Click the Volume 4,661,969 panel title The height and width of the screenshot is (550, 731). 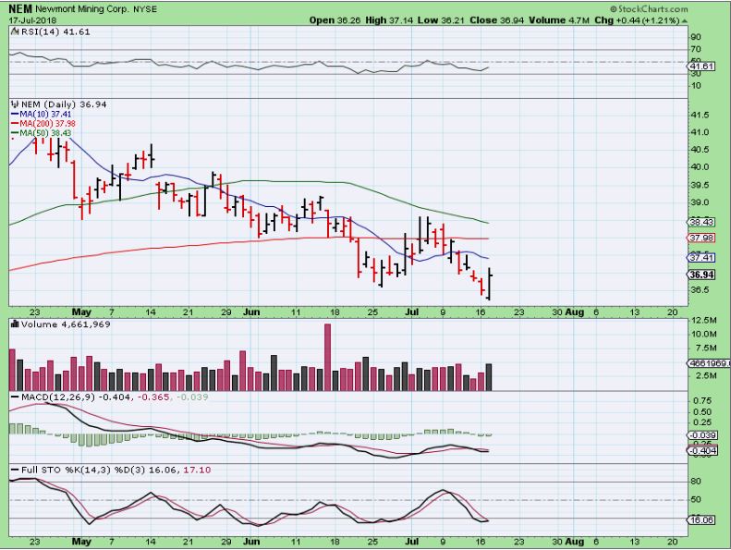66,324
